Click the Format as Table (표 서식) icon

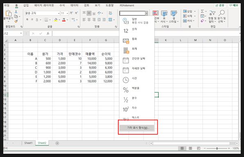(x=164, y=14)
